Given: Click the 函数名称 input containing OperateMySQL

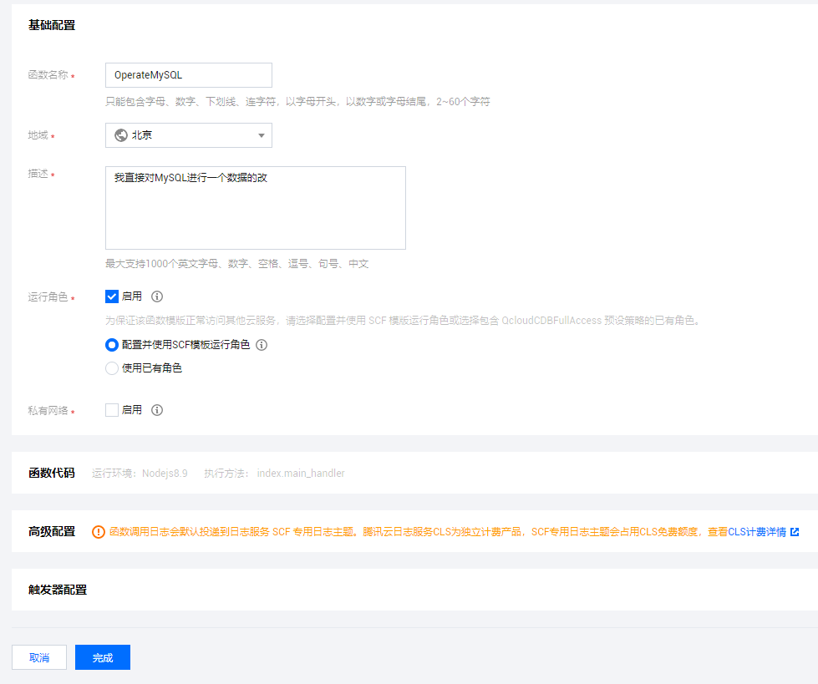Looking at the screenshot, I should coord(188,74).
